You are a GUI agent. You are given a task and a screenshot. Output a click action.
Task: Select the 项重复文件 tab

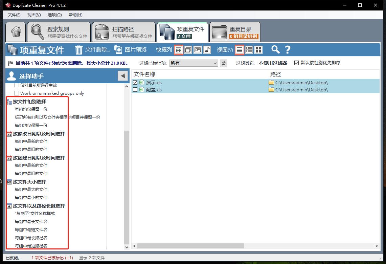pos(183,31)
